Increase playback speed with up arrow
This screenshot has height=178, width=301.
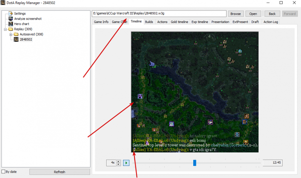pyautogui.click(x=118, y=161)
